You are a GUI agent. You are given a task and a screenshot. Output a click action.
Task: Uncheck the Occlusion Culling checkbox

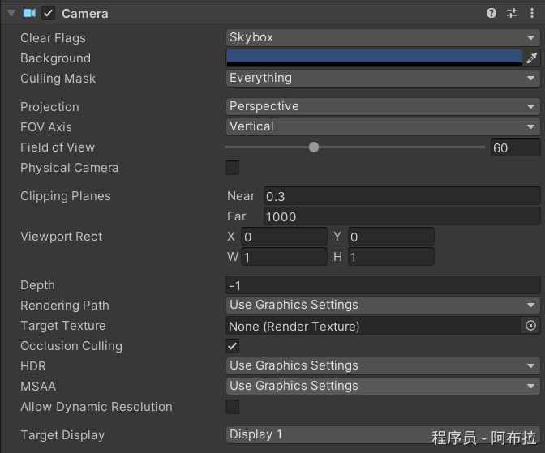[x=233, y=346]
